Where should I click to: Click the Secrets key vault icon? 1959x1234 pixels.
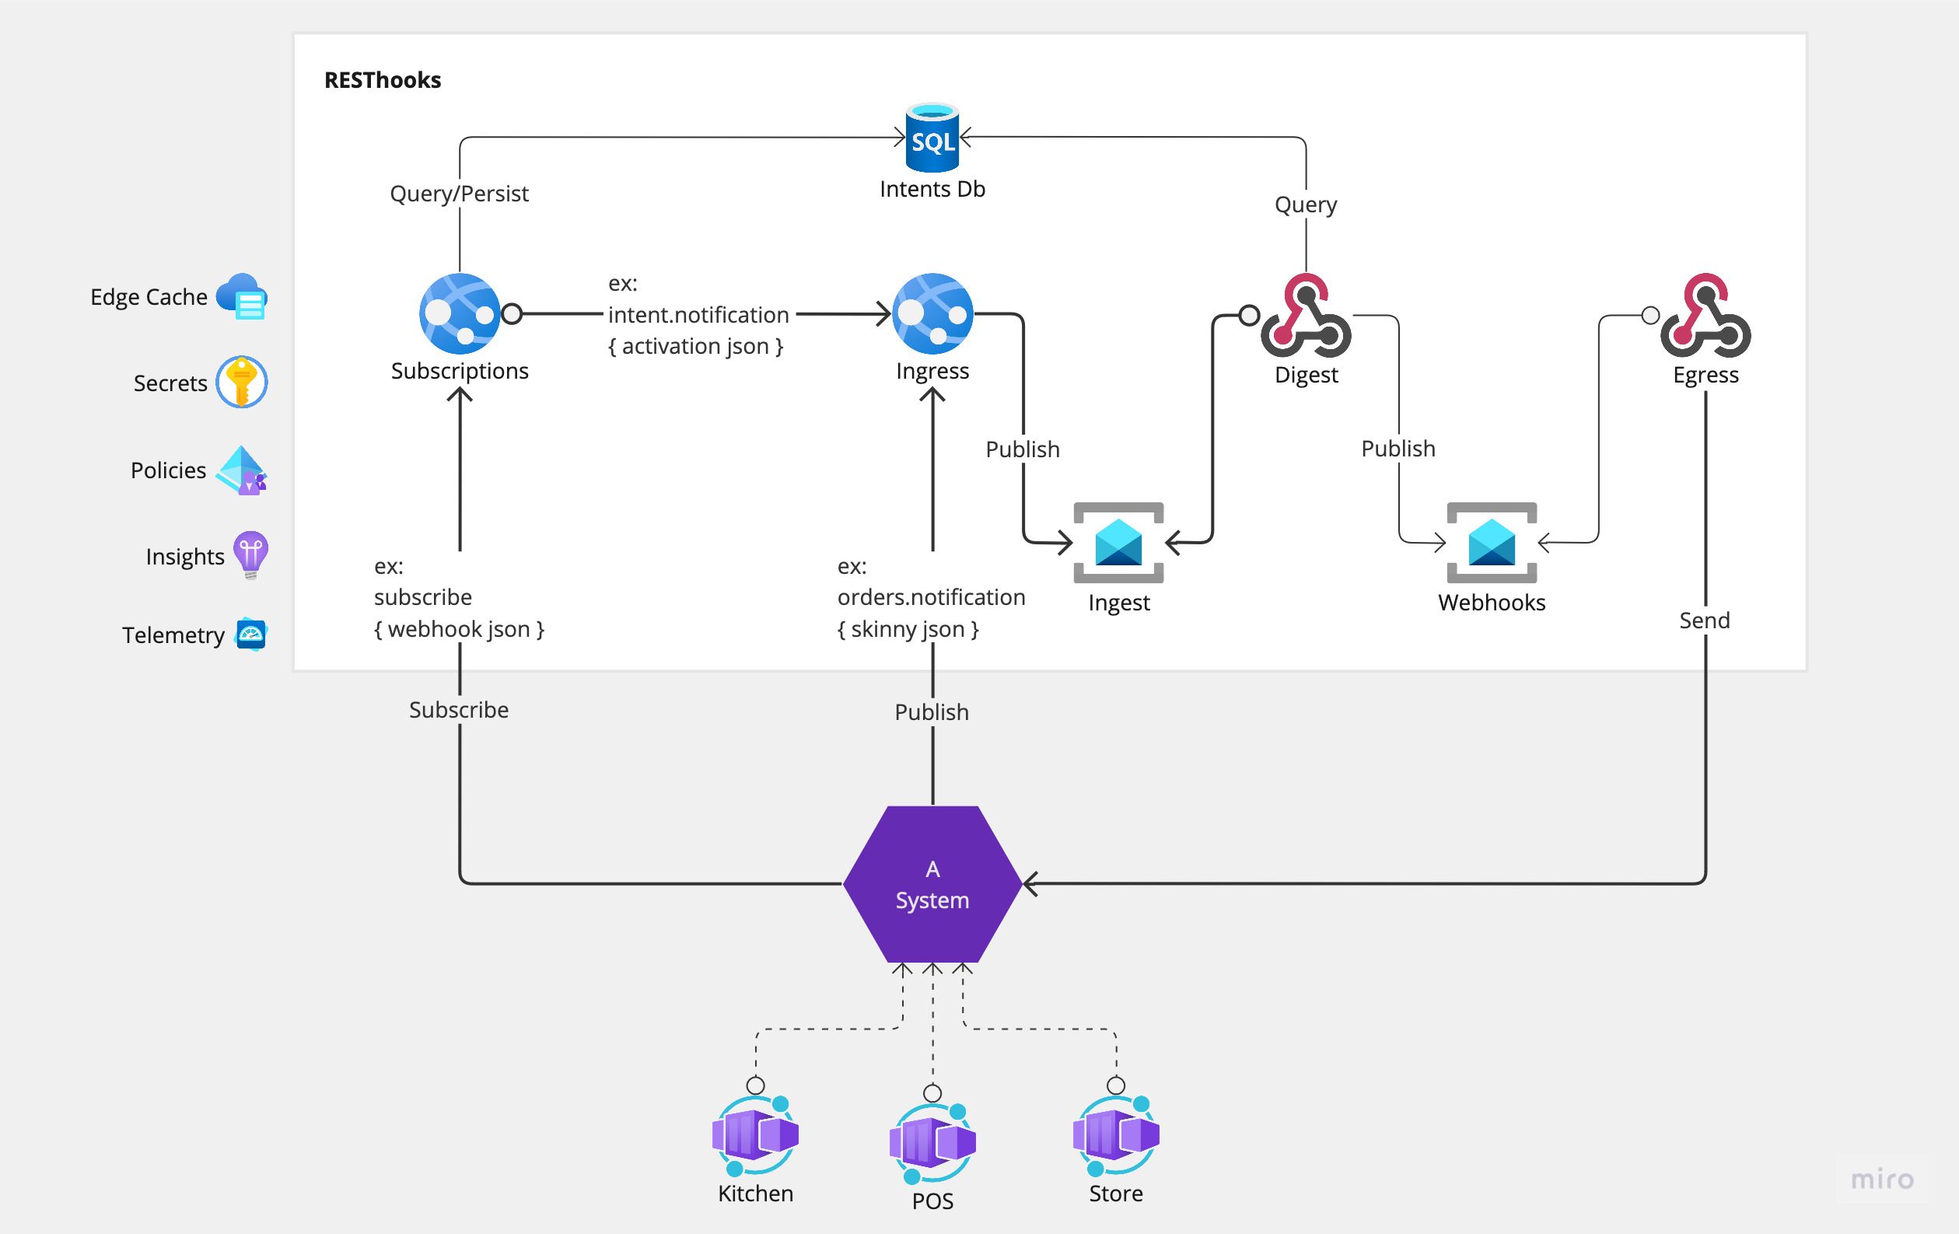tap(242, 382)
